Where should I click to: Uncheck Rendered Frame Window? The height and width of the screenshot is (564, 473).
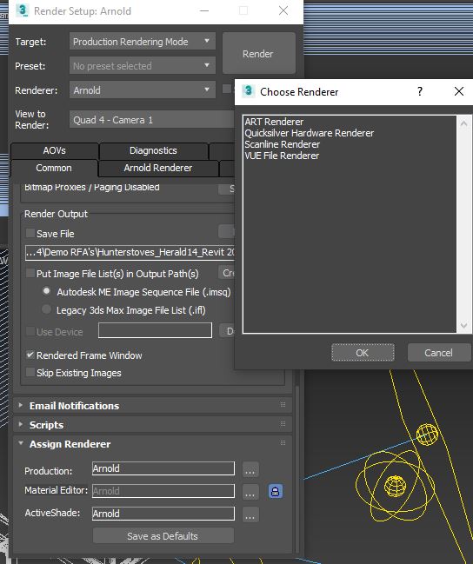[30, 355]
